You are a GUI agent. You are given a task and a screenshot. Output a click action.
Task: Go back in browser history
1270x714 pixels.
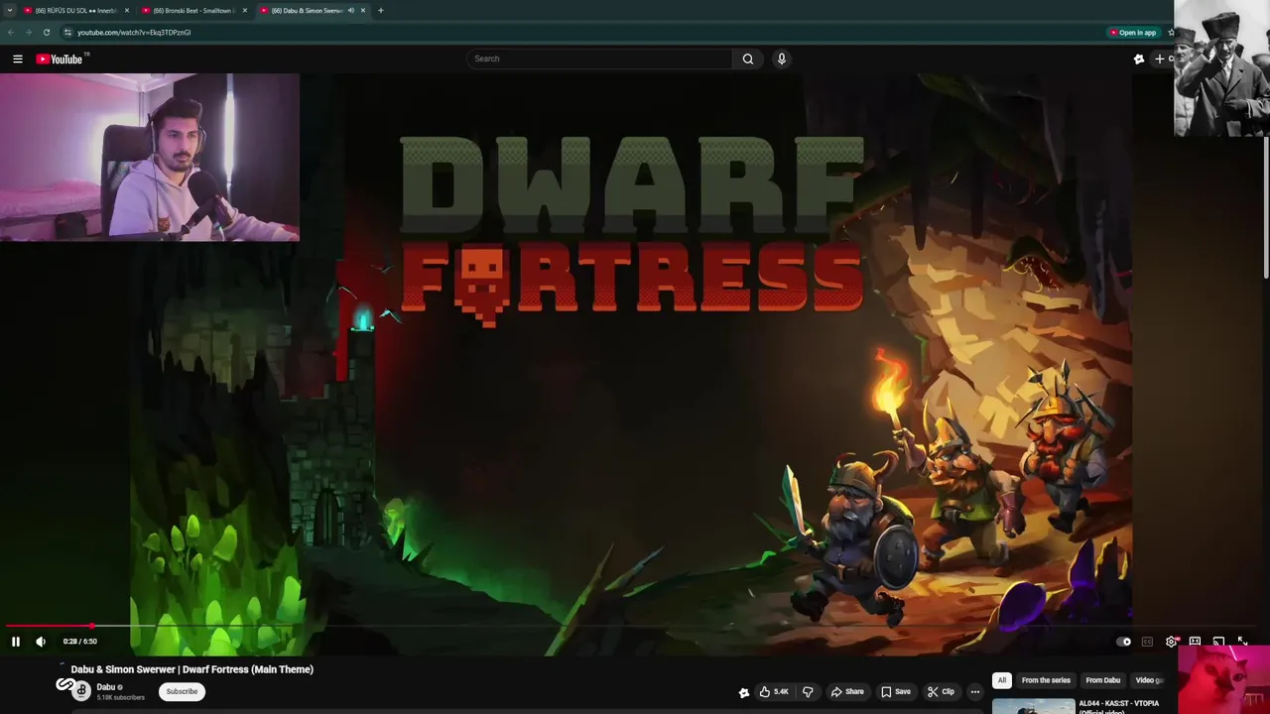(11, 32)
